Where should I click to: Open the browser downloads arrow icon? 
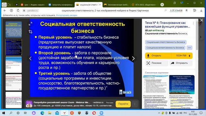pos(201,11)
